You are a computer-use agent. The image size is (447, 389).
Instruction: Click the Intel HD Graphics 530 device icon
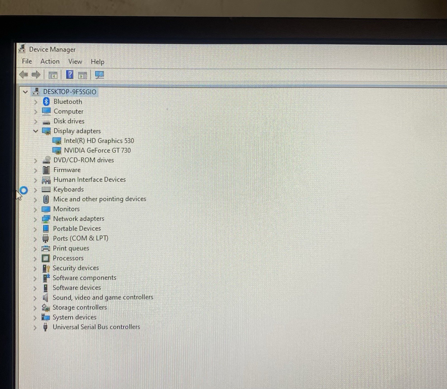pos(57,141)
